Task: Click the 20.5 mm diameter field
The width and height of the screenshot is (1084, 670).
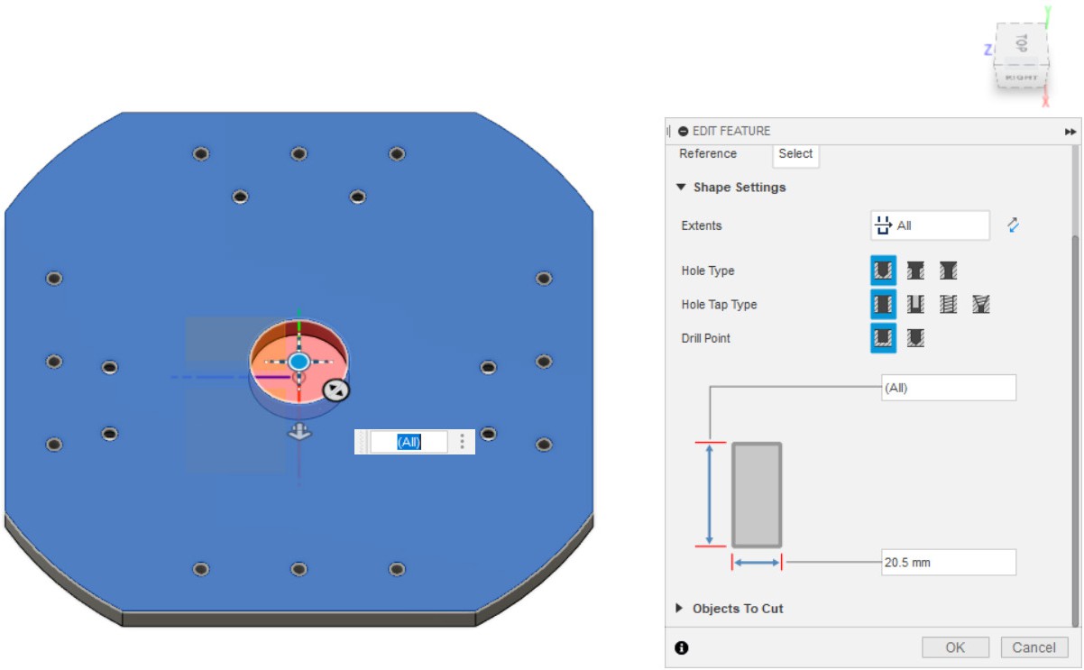Action: click(948, 562)
